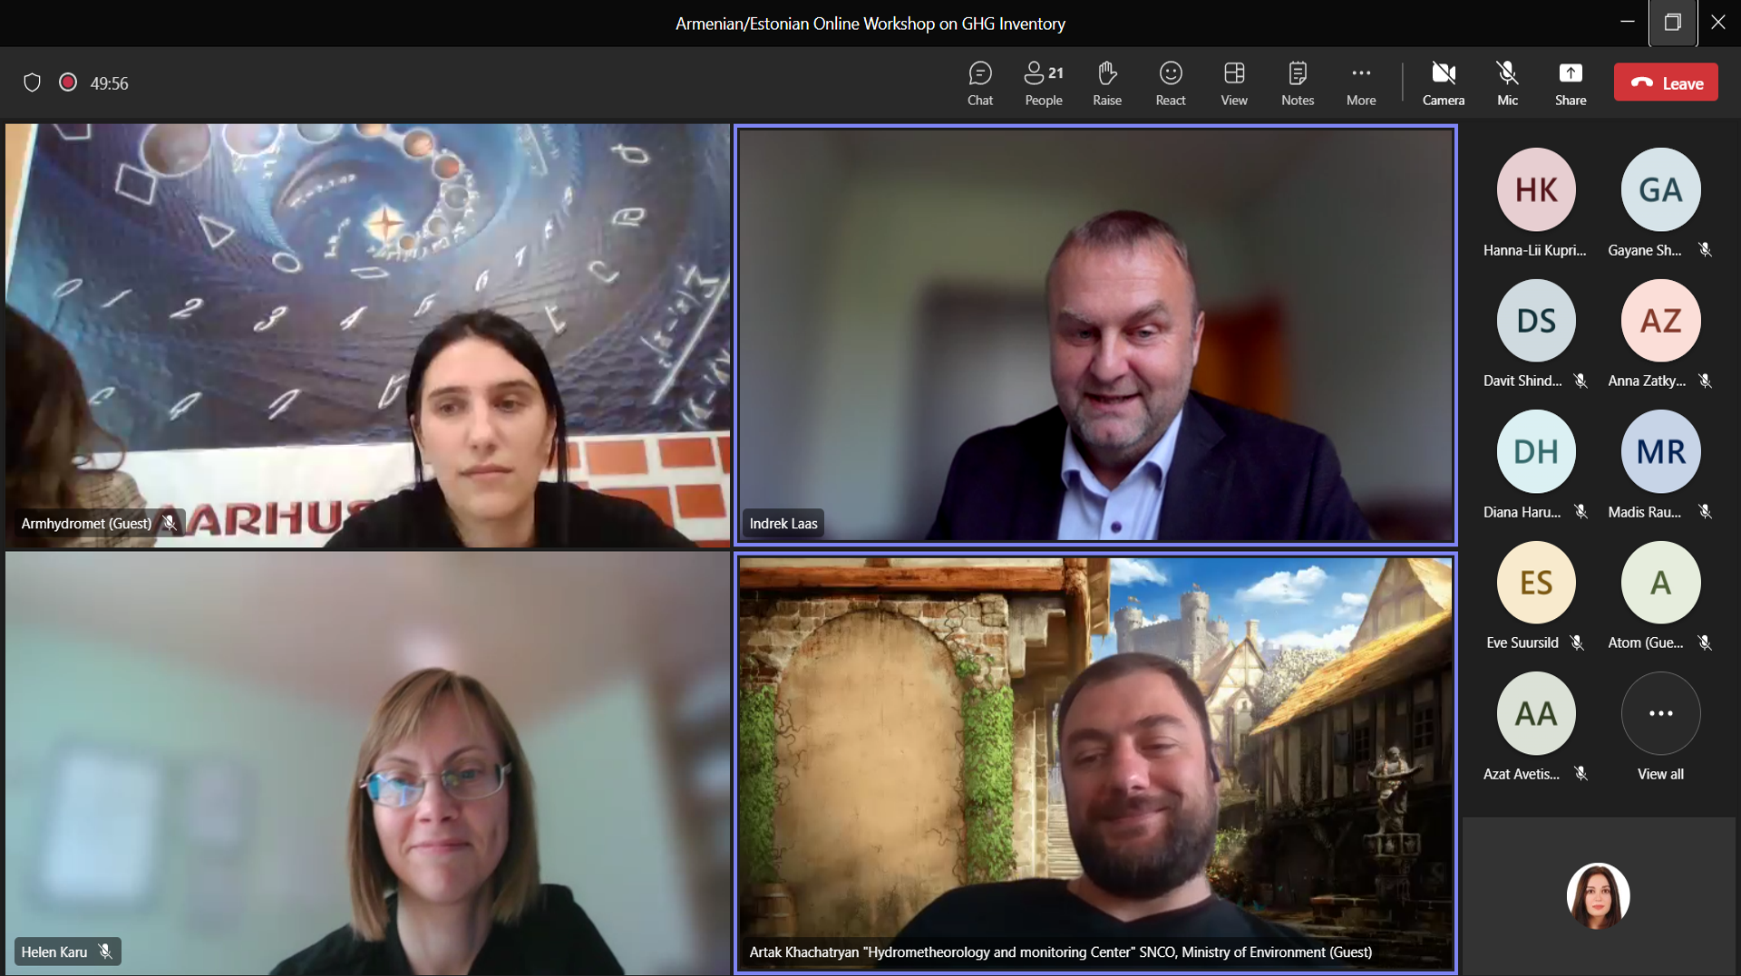This screenshot has height=976, width=1741.
Task: Show the People participant list
Action: pyautogui.click(x=1043, y=83)
